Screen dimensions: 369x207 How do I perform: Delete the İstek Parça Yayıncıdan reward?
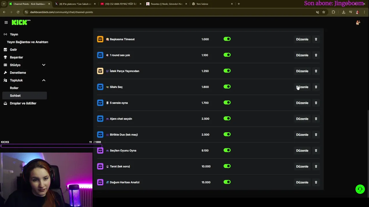[316, 71]
